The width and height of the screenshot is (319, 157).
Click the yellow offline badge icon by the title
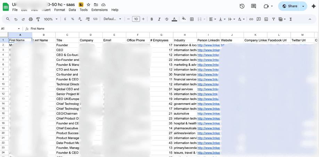tap(81, 5)
